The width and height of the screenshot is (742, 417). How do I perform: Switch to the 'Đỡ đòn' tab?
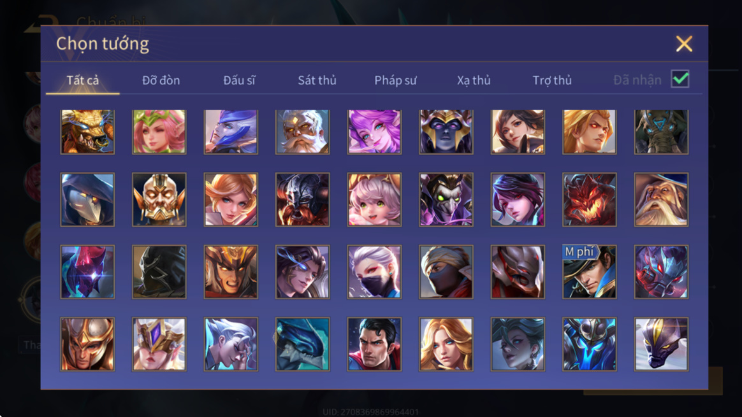[x=161, y=80]
